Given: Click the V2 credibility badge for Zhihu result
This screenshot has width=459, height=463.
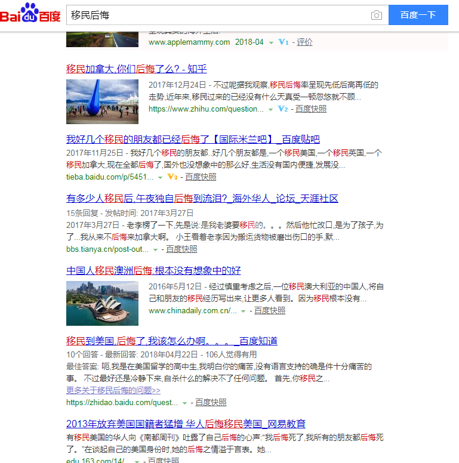Looking at the screenshot, I should click(283, 109).
